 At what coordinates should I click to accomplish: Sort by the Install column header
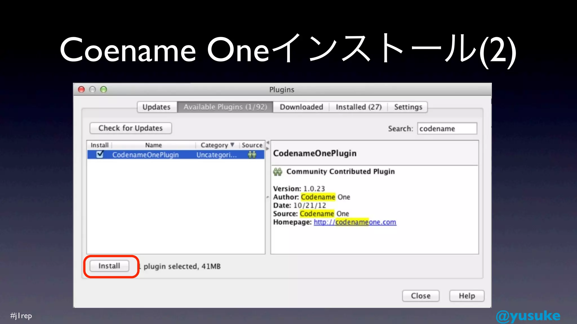pos(99,145)
